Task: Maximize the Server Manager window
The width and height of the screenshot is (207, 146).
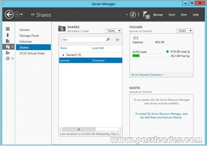Action: [192, 3]
